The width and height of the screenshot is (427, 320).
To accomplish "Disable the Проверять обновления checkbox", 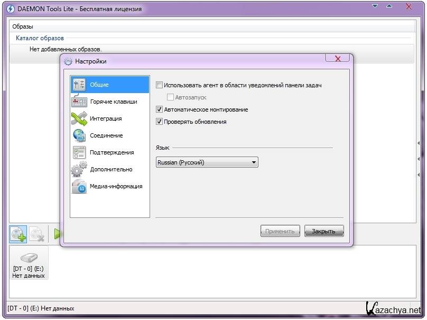I will pos(160,122).
